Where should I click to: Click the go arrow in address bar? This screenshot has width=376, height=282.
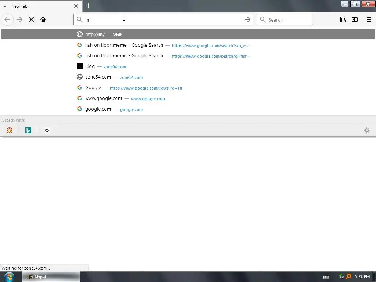247,20
